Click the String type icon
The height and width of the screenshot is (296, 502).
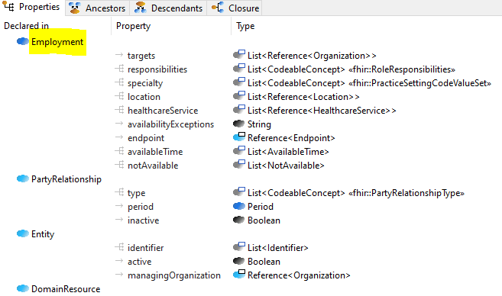click(x=239, y=124)
